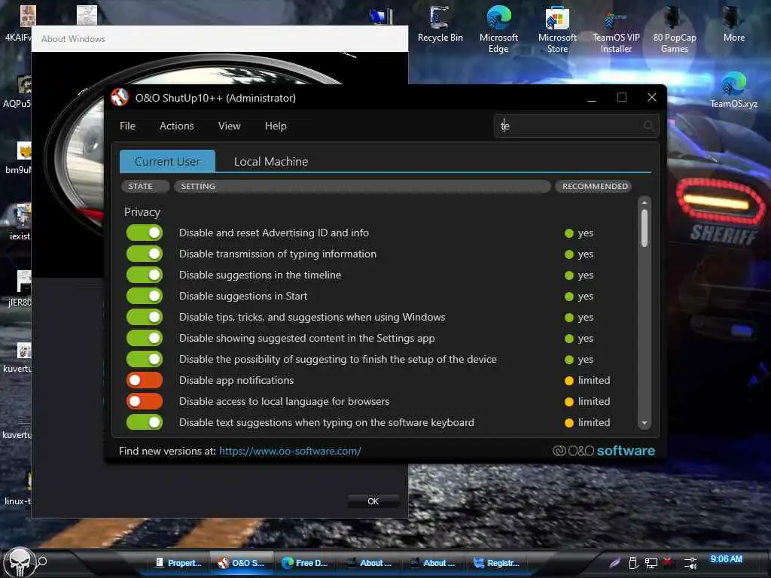This screenshot has height=578, width=771.
Task: Click the About Windows dialog title bar
Action: point(220,39)
